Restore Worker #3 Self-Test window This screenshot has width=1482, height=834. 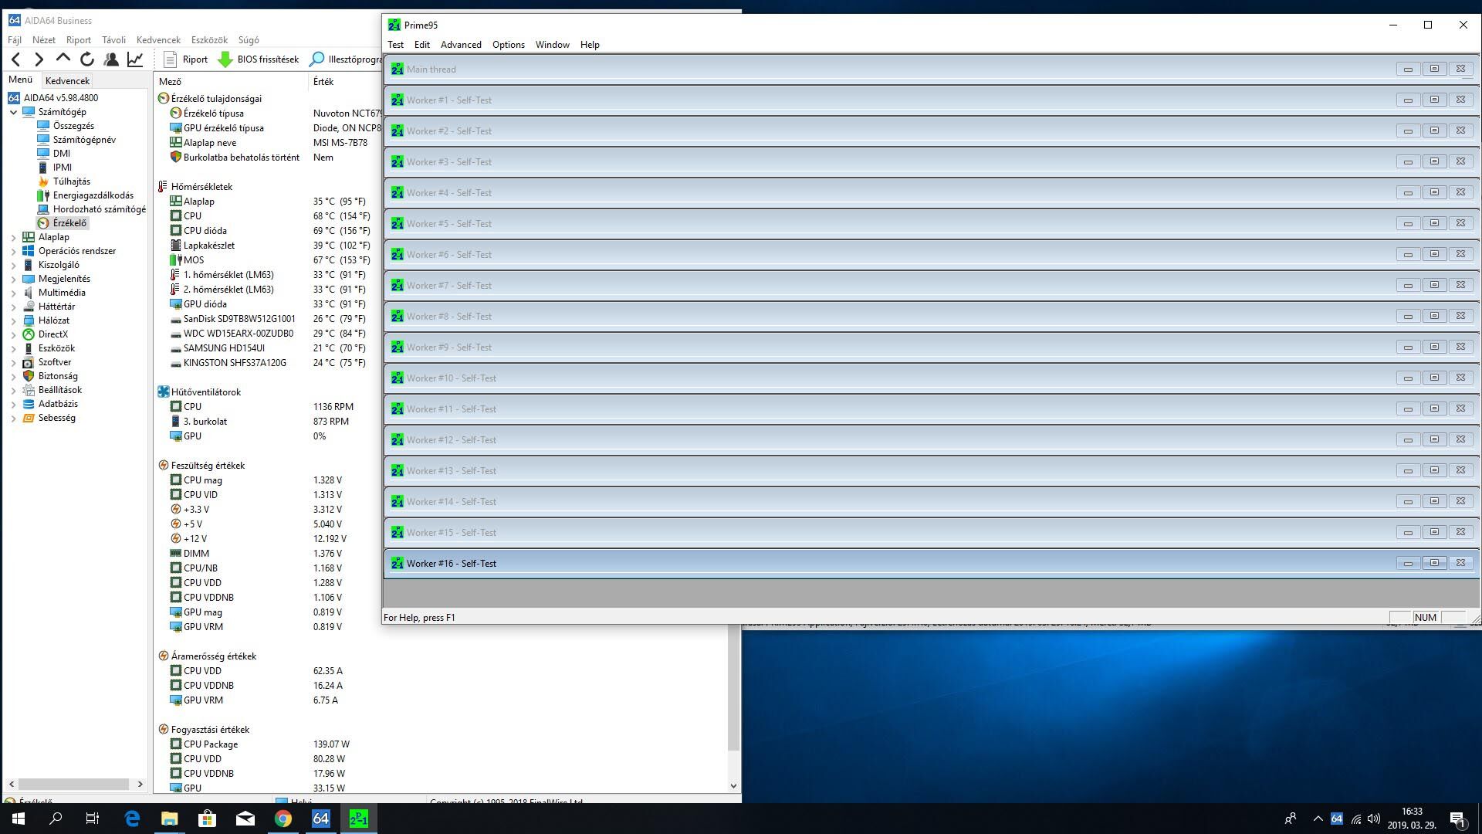click(1434, 161)
